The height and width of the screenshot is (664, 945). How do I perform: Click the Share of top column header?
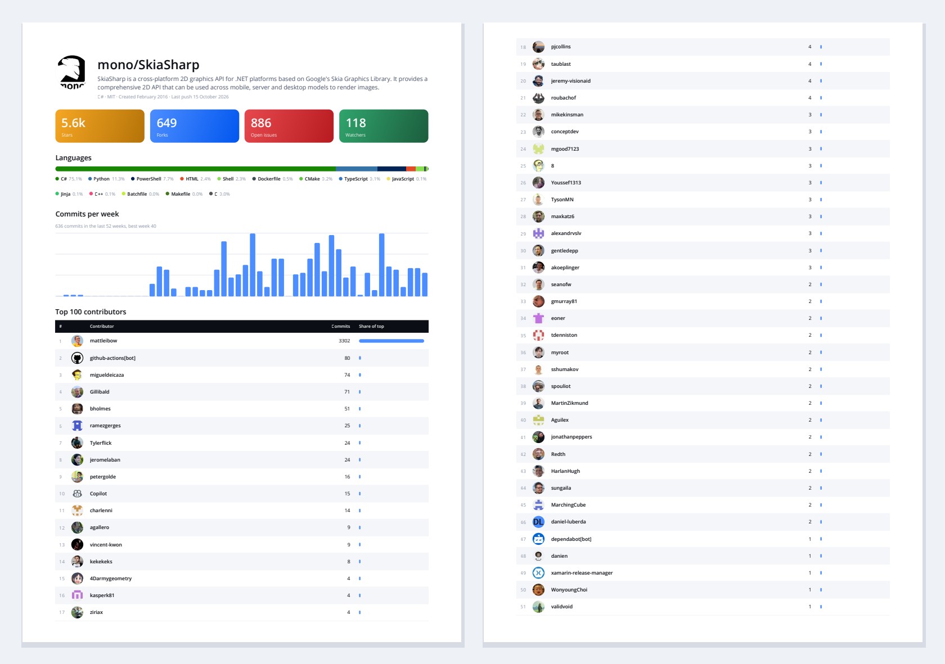[x=371, y=326]
